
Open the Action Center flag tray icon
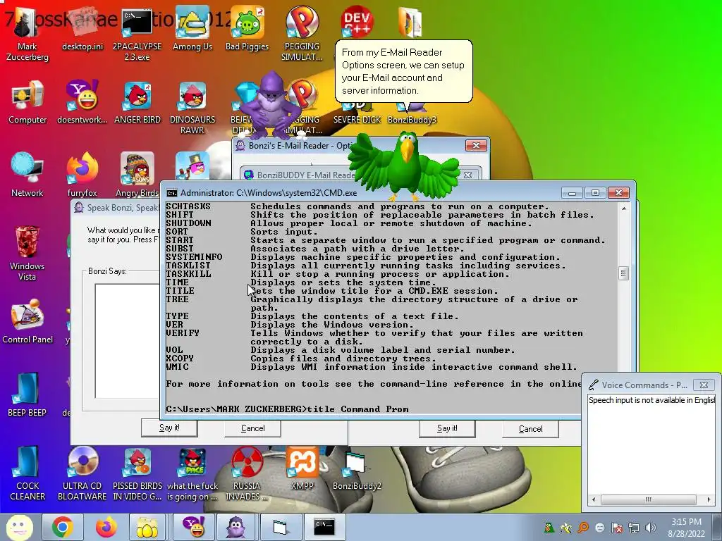coord(617,527)
